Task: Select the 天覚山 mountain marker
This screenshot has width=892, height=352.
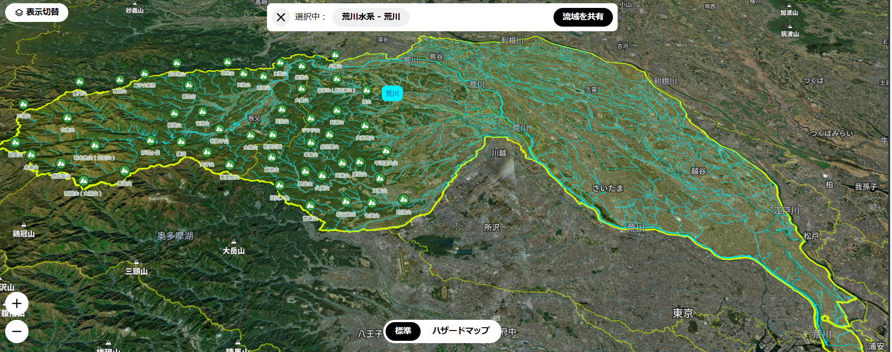Action: click(x=342, y=163)
